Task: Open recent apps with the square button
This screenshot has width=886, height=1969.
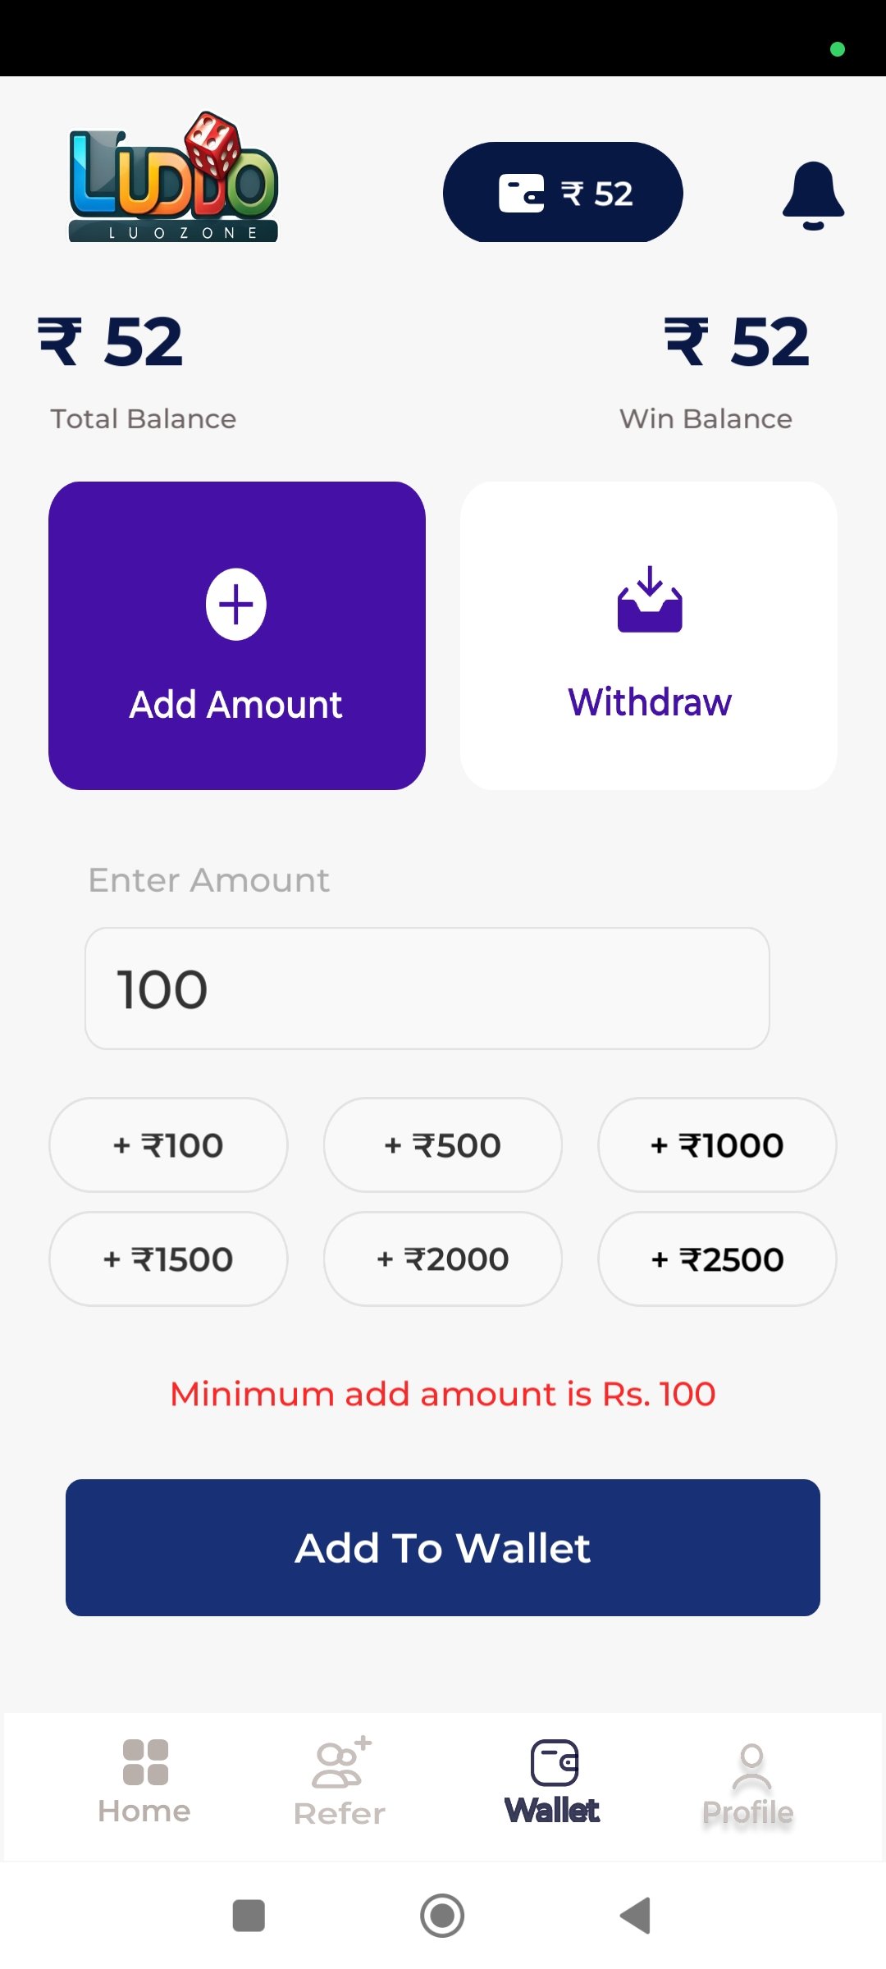Action: point(249,1916)
